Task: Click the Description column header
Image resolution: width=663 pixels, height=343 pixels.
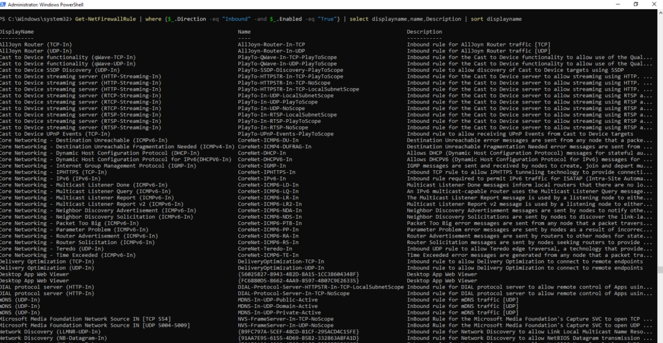Action: (425, 32)
